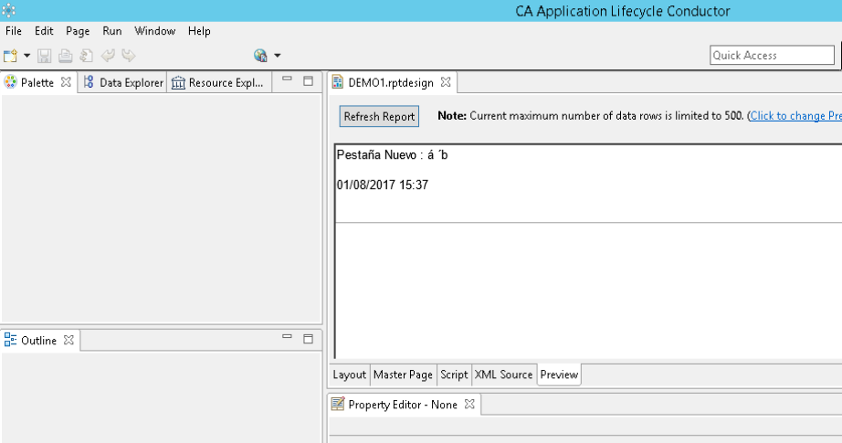Screen dimensions: 842x443
Task: Select the Master Page editor tab
Action: [x=404, y=374]
